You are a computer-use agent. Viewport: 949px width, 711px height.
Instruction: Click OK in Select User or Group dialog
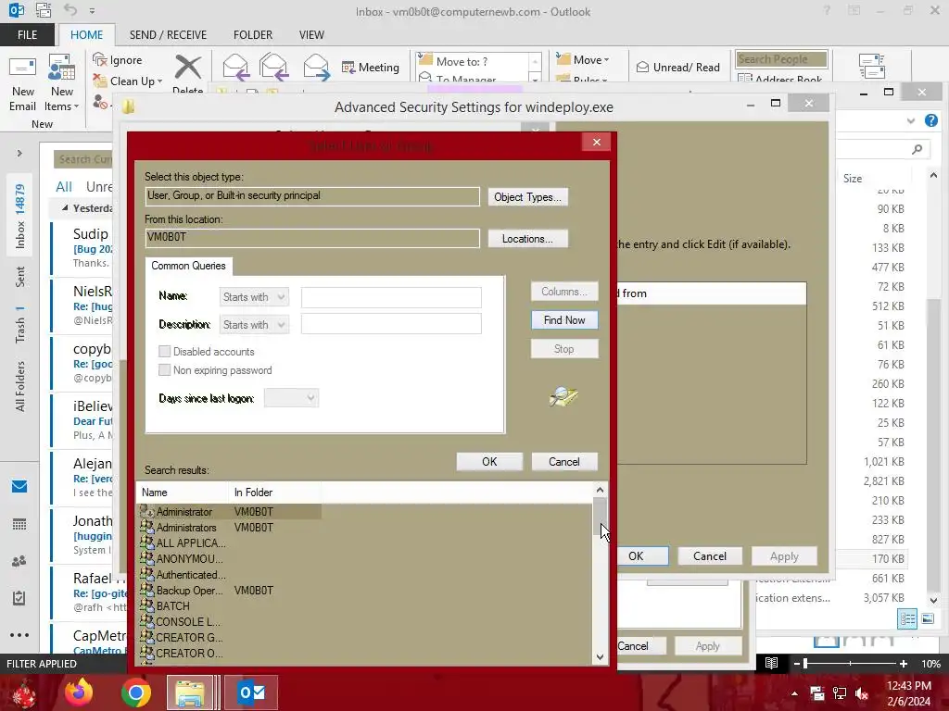point(489,462)
